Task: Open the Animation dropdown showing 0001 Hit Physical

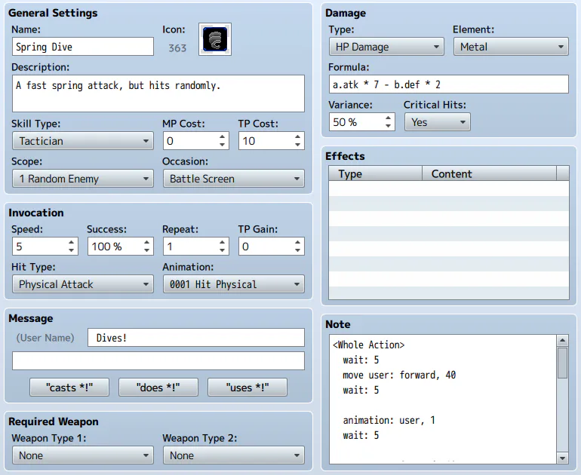Action: [x=234, y=284]
